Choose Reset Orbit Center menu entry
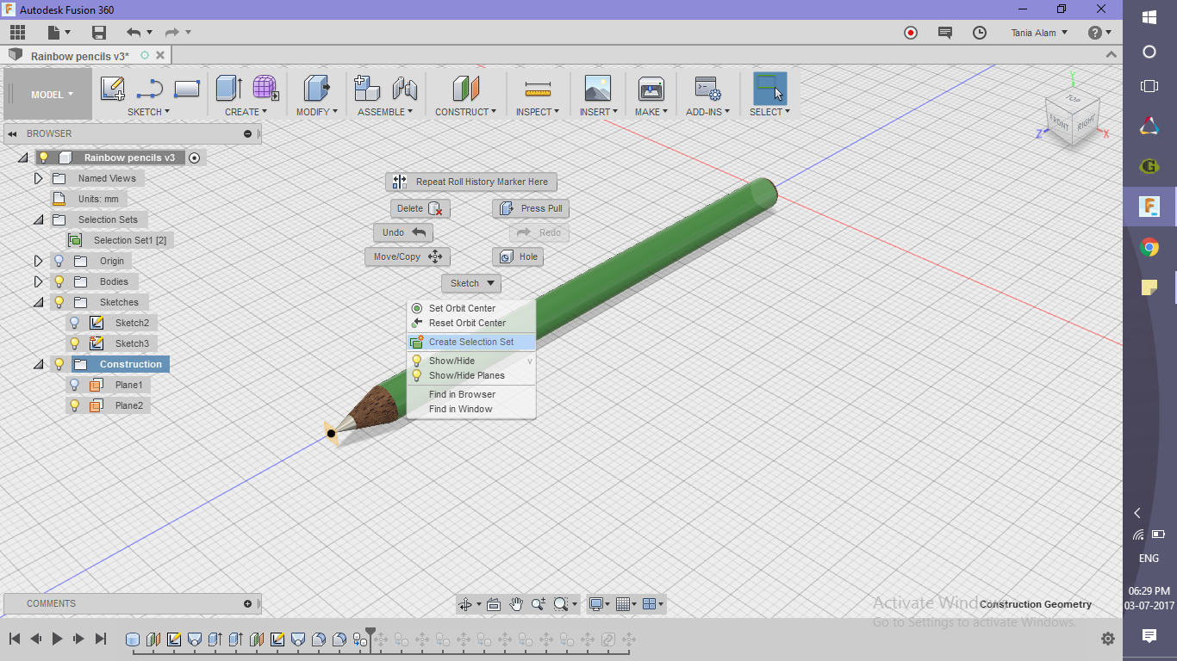Viewport: 1177px width, 661px height. point(471,323)
